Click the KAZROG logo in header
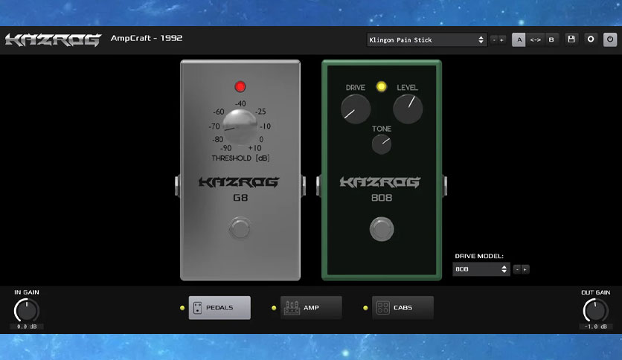The image size is (622, 360). click(x=53, y=40)
